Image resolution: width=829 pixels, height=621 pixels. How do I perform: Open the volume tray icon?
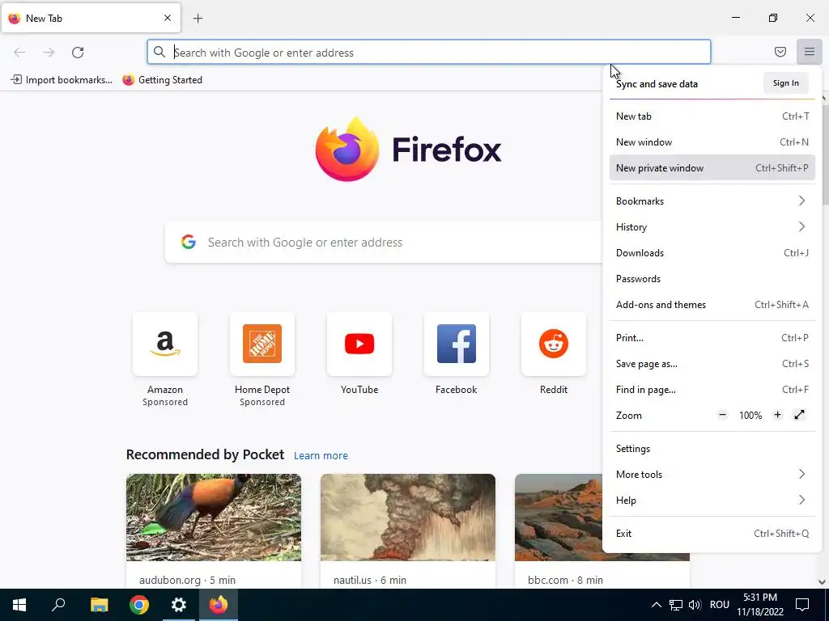695,605
